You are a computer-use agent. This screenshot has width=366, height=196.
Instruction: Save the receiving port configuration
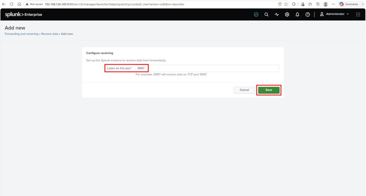pos(269,90)
